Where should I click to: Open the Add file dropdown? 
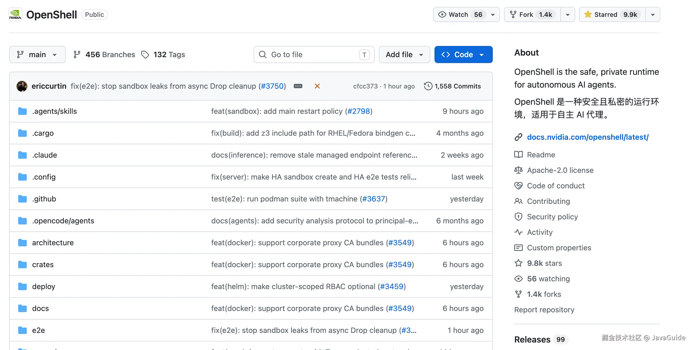(404, 55)
